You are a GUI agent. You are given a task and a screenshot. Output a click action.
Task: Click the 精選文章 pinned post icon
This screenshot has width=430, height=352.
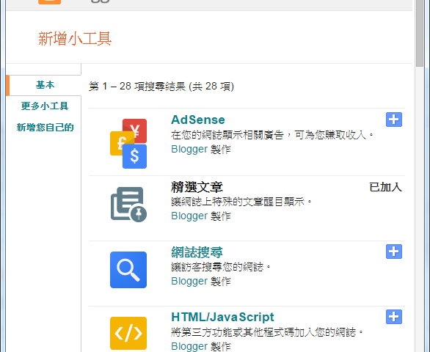[128, 205]
